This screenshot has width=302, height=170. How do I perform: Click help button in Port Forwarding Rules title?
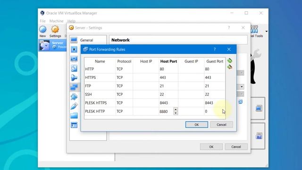[x=215, y=49]
